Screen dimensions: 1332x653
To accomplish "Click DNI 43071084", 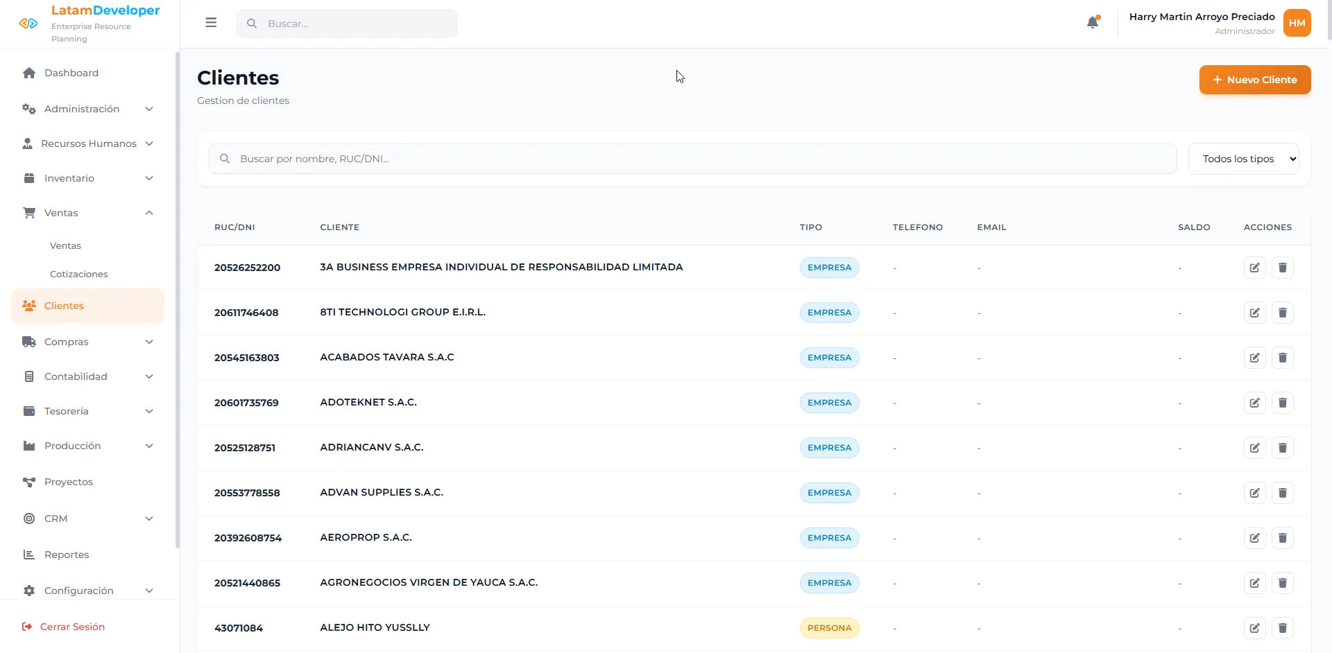I will 239,628.
